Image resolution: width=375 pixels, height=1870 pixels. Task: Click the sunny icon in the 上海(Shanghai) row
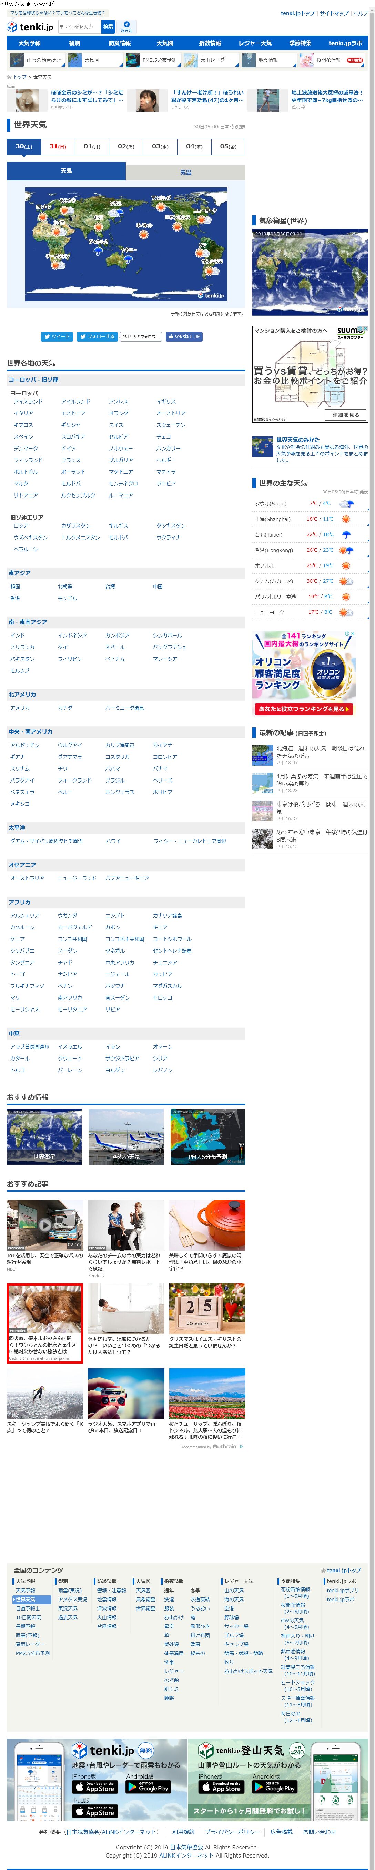coord(346,519)
